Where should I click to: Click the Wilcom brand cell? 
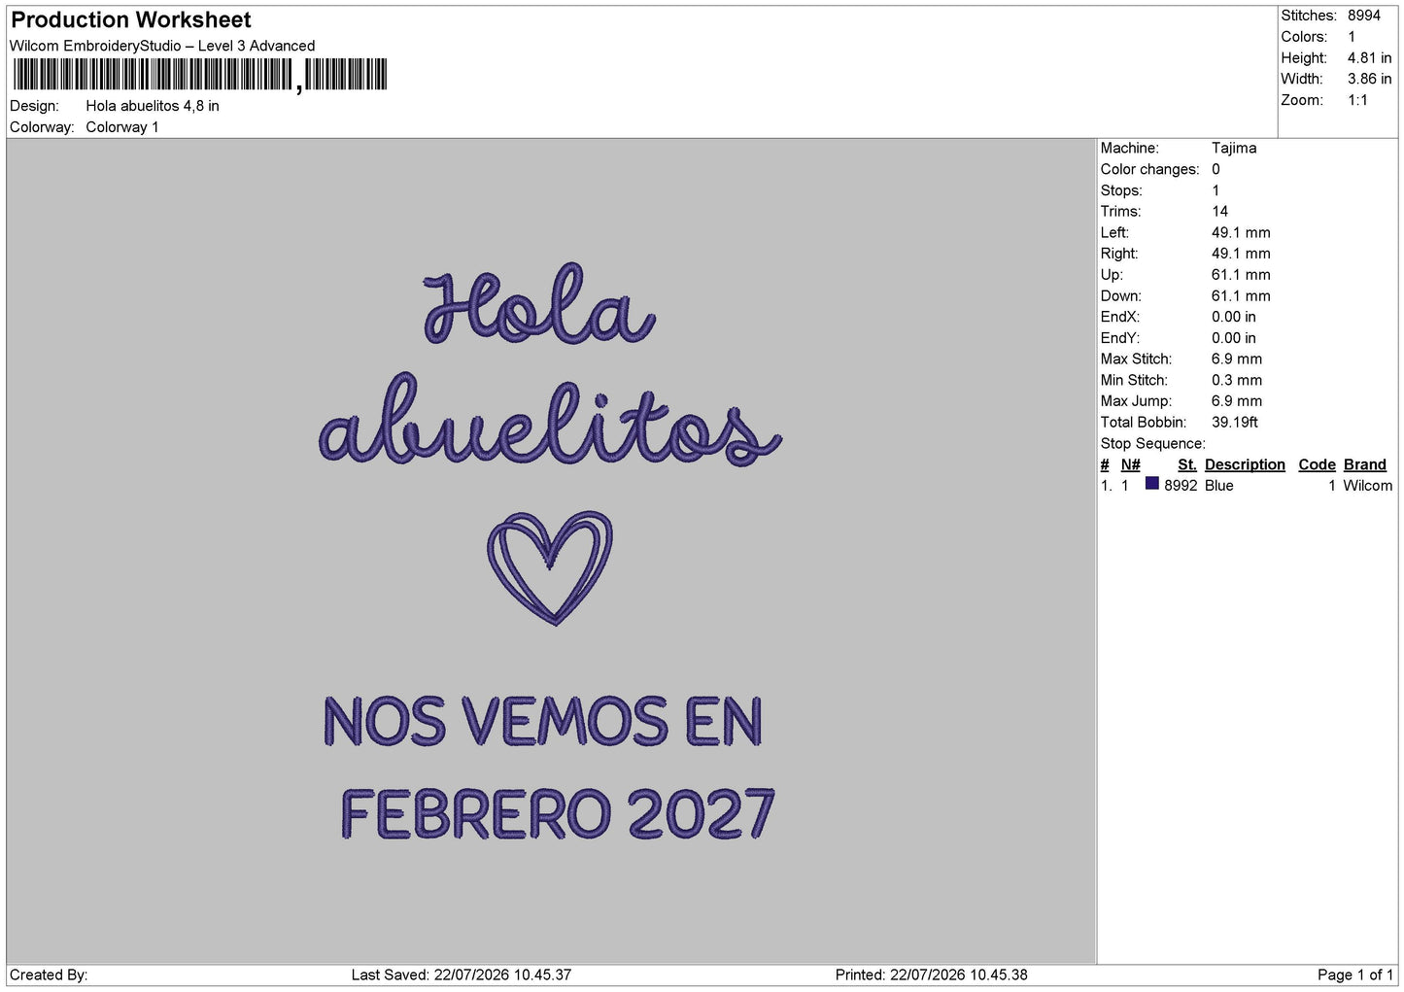pyautogui.click(x=1368, y=486)
